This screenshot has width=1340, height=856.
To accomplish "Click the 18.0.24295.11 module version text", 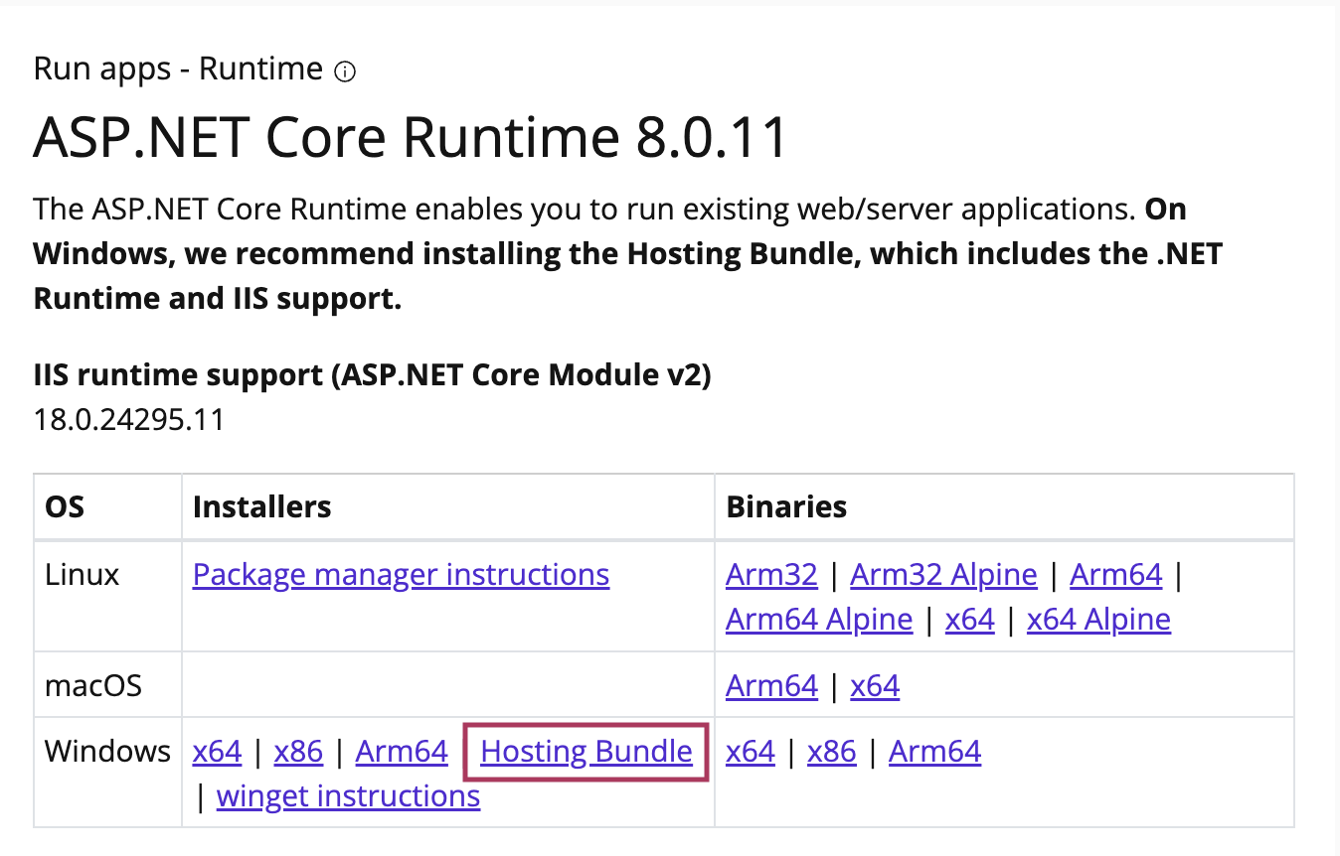I will coord(129,420).
